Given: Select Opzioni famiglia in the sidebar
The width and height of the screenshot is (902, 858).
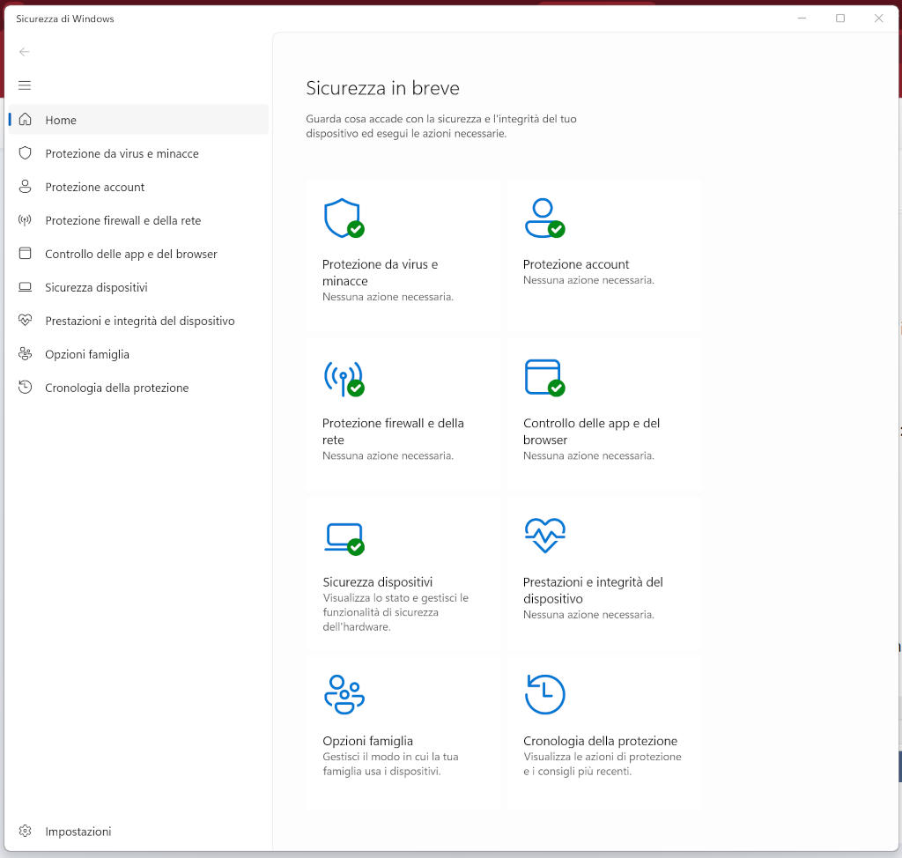Looking at the screenshot, I should (x=138, y=353).
